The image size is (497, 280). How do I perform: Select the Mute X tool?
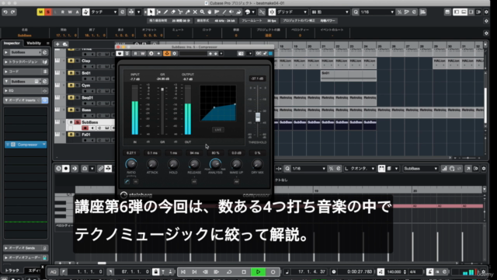[x=195, y=12]
